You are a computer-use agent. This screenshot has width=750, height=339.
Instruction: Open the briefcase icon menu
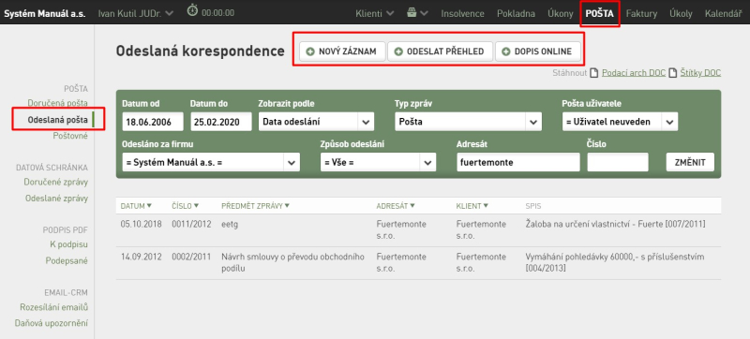(417, 13)
